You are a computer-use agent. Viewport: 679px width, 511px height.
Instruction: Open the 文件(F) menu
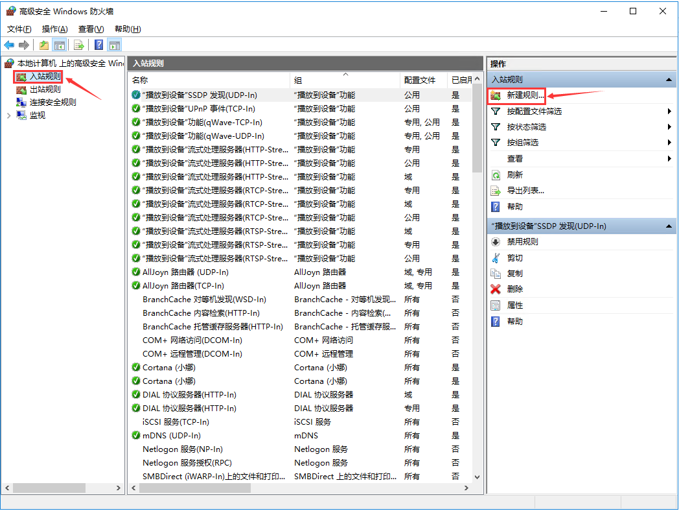click(19, 29)
